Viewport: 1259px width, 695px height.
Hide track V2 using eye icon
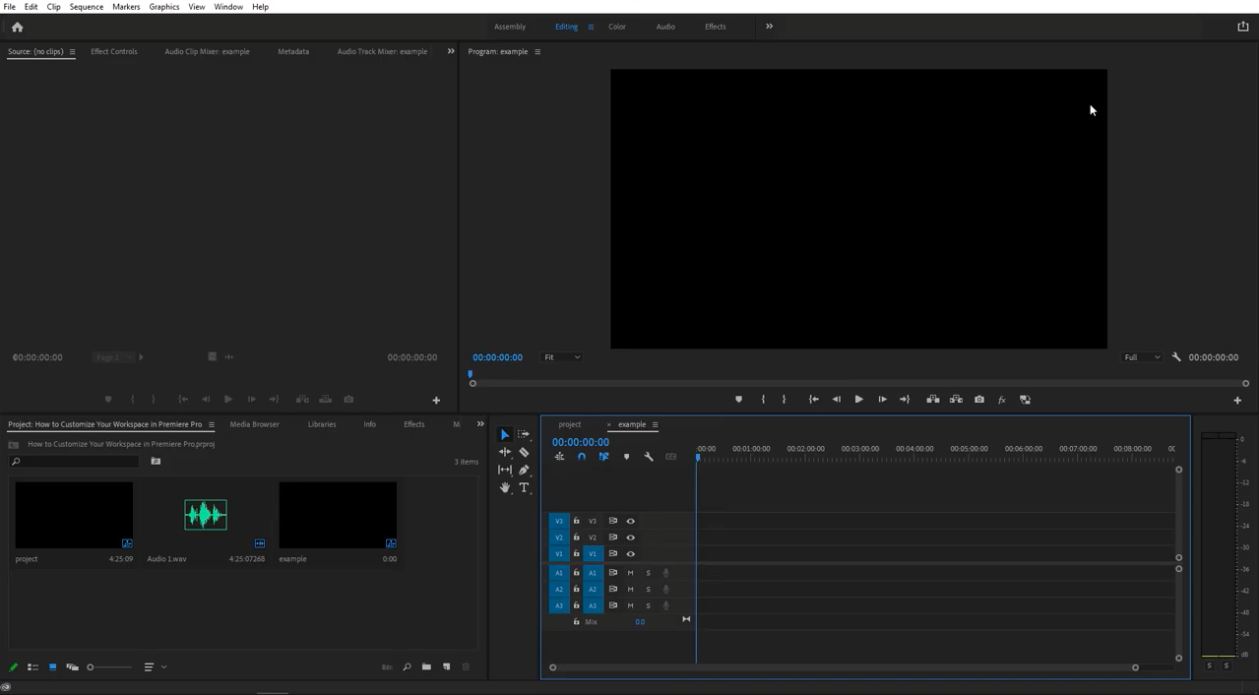631,537
